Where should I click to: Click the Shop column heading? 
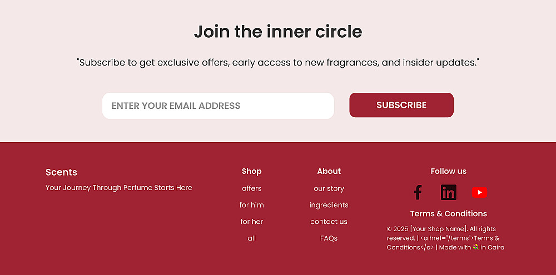tap(252, 171)
